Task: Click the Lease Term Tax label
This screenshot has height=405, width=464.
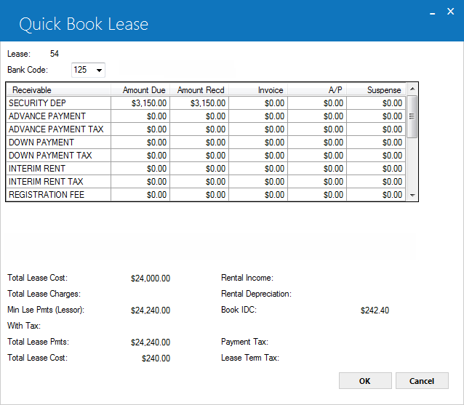Action: coord(250,358)
